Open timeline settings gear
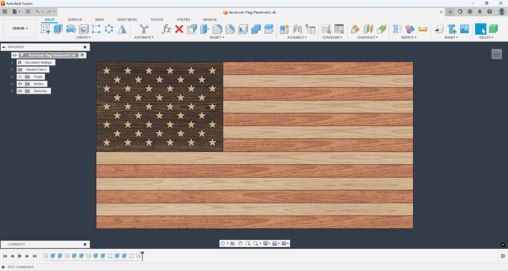This screenshot has height=271, width=508. pyautogui.click(x=503, y=256)
